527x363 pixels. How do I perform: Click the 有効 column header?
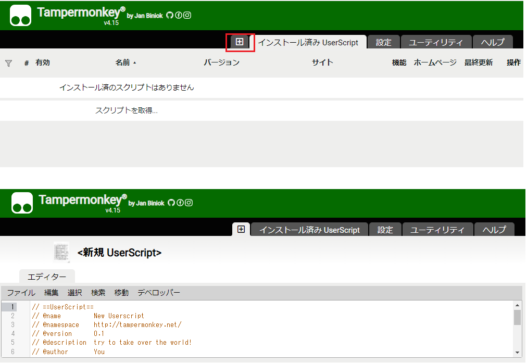43,62
